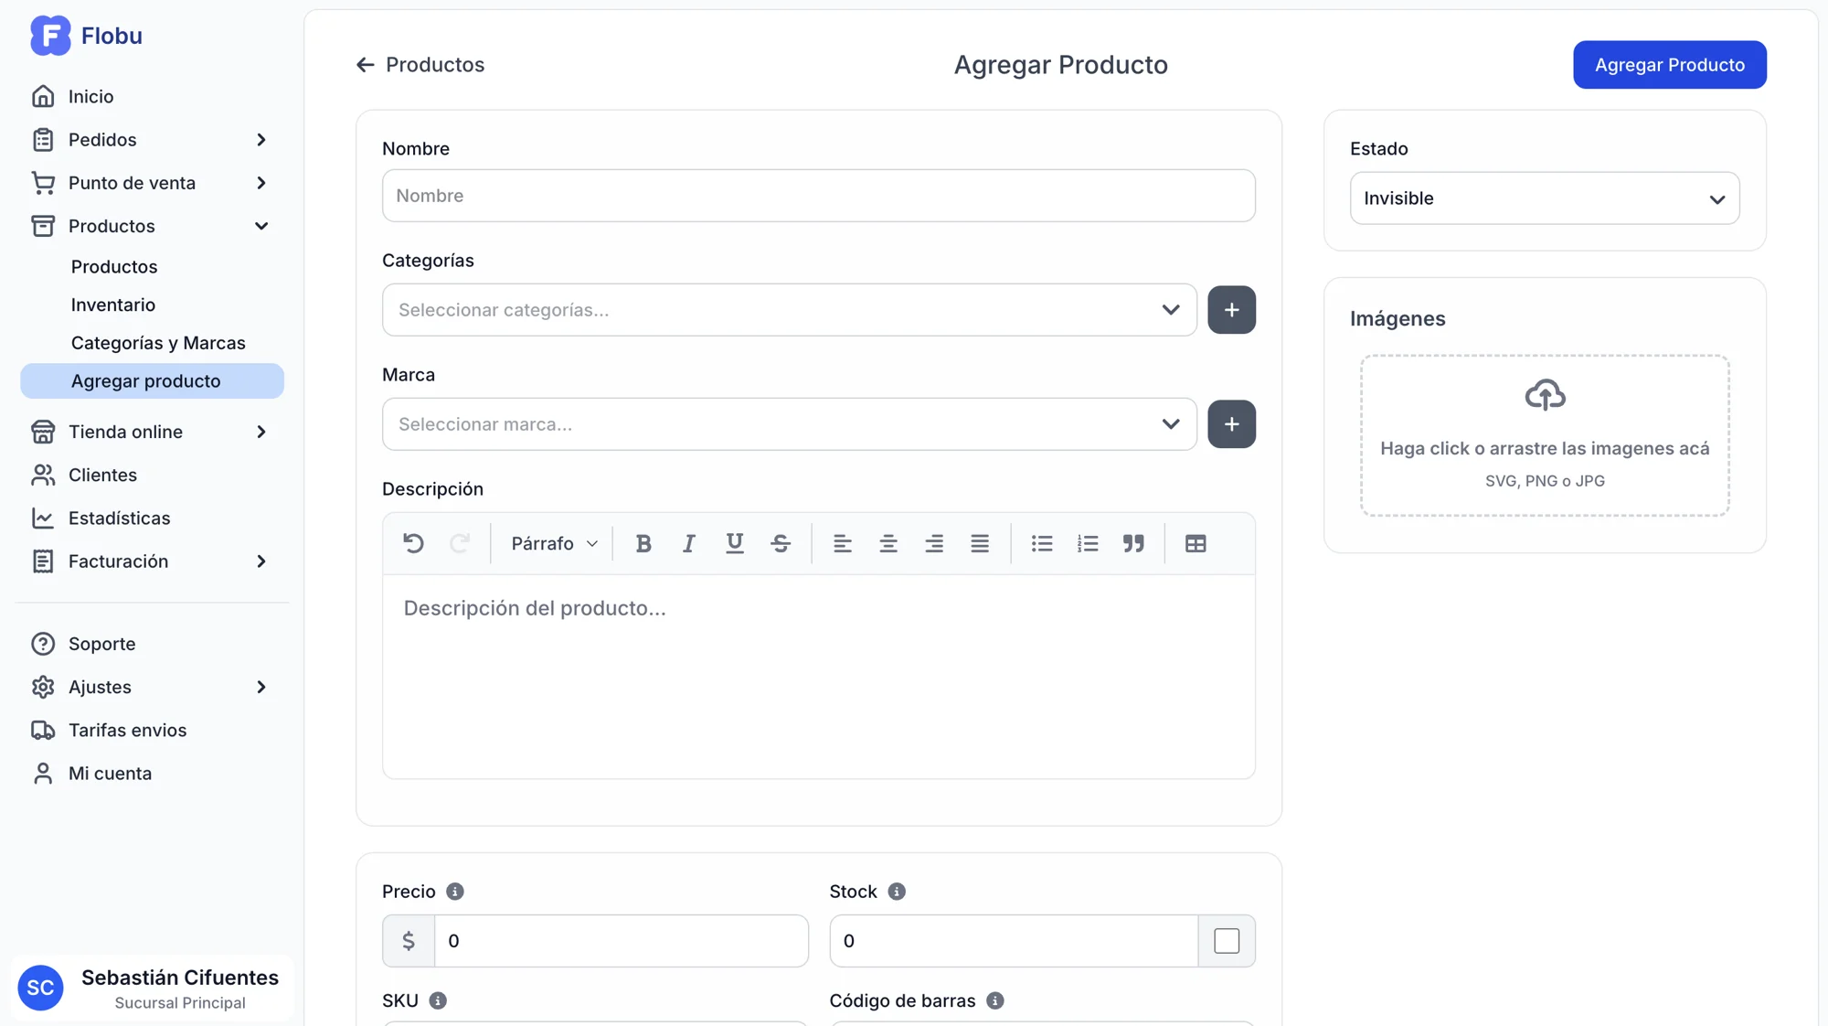Open Inventario in the sidebar
The height and width of the screenshot is (1026, 1828).
(113, 305)
